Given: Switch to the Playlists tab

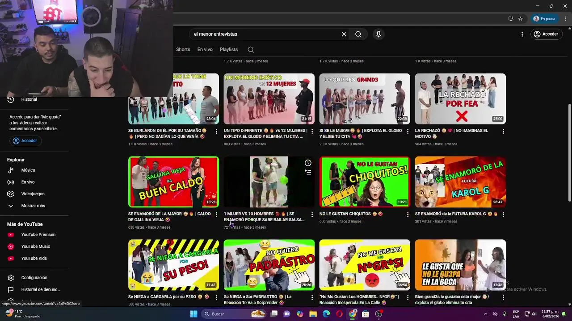Looking at the screenshot, I should [x=229, y=49].
